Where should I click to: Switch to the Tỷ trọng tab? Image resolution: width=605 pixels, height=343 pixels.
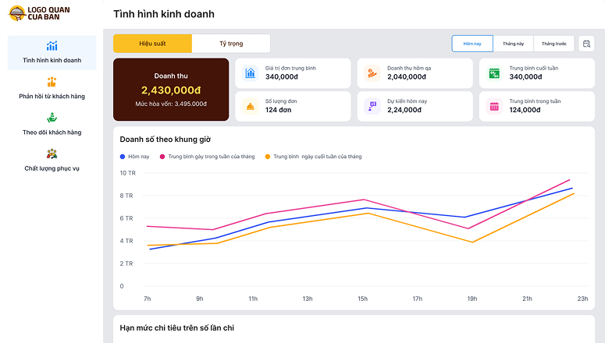click(231, 44)
